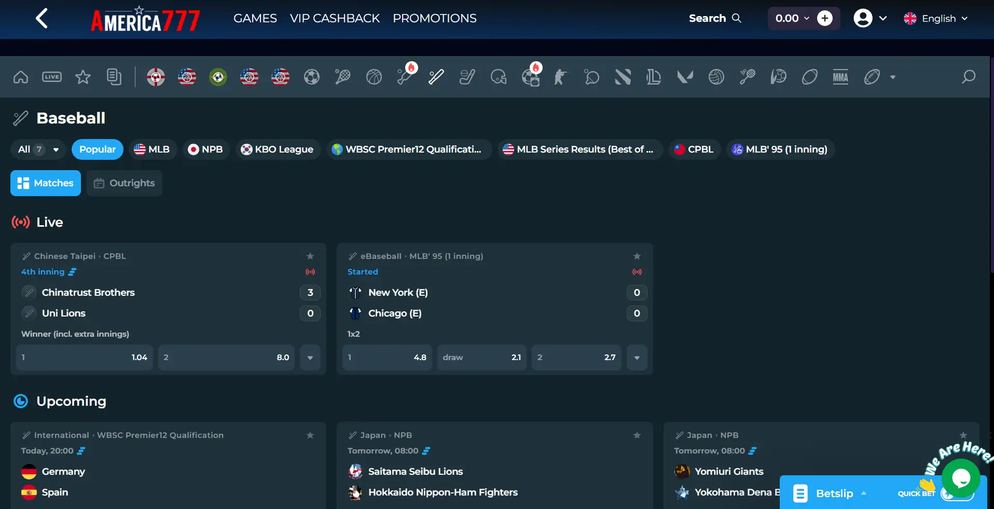The height and width of the screenshot is (509, 994).
Task: Open the sports search magnifier icon
Action: [968, 77]
